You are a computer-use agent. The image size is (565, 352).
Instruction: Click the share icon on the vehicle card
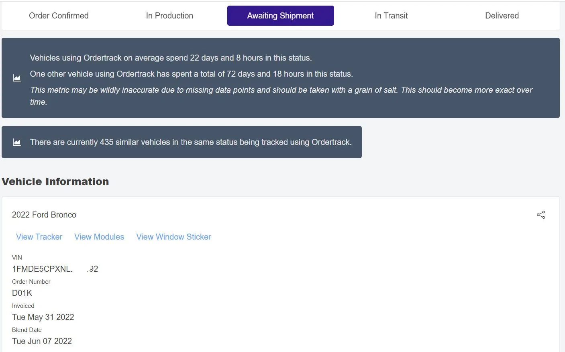click(x=541, y=215)
